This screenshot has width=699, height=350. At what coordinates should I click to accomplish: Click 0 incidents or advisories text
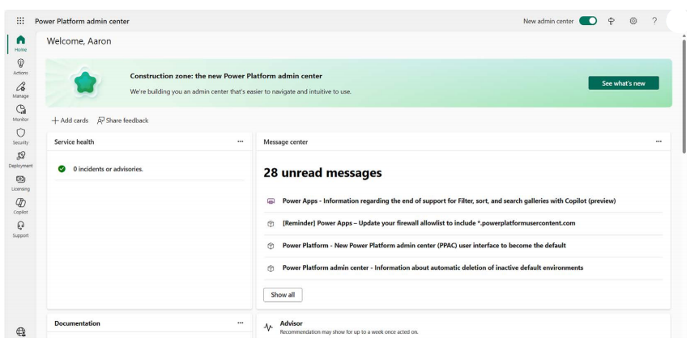(x=109, y=169)
